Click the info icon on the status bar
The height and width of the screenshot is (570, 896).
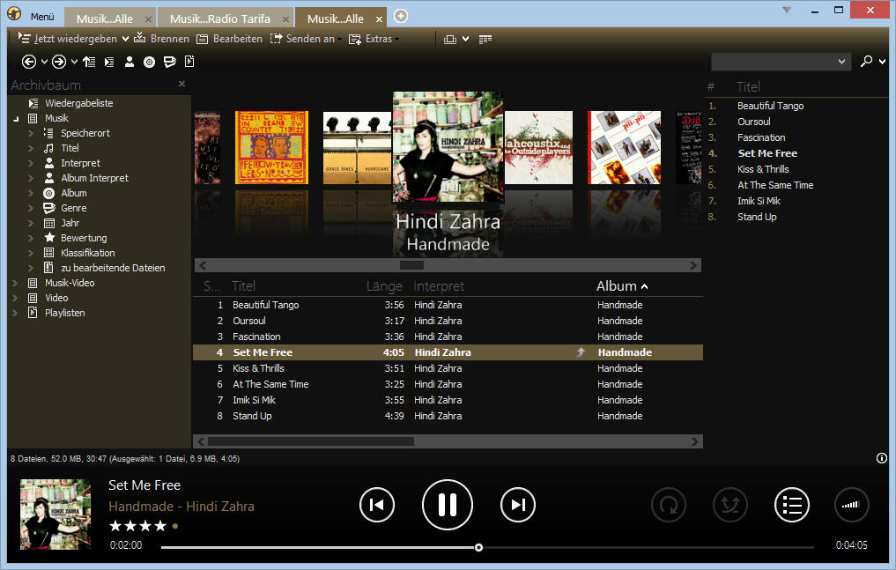point(882,458)
